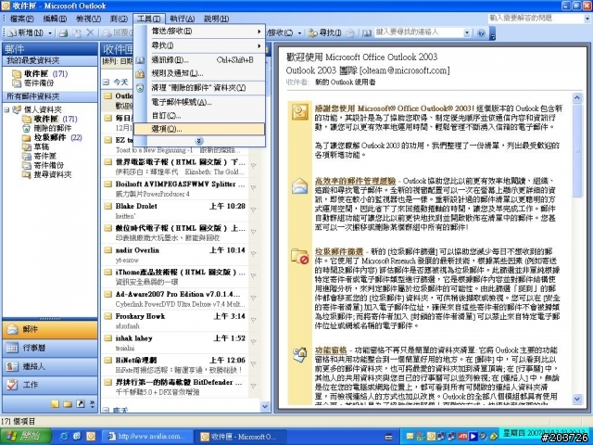This screenshot has width=593, height=445.
Task: Switch to Contacts navigation button
Action: [x=50, y=366]
